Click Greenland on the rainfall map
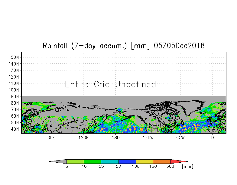237x185 pixels. (x=190, y=106)
